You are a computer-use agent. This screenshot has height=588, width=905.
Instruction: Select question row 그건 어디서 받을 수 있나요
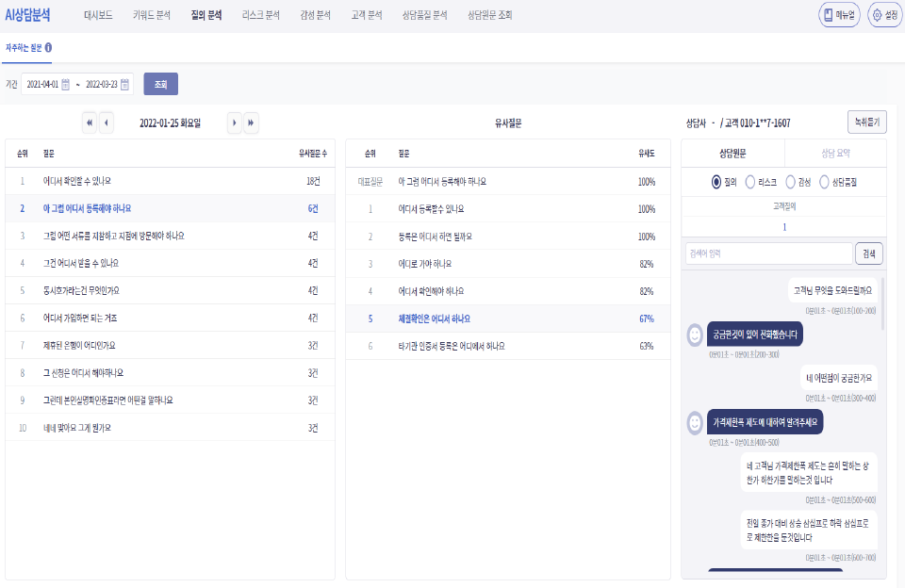[171, 263]
